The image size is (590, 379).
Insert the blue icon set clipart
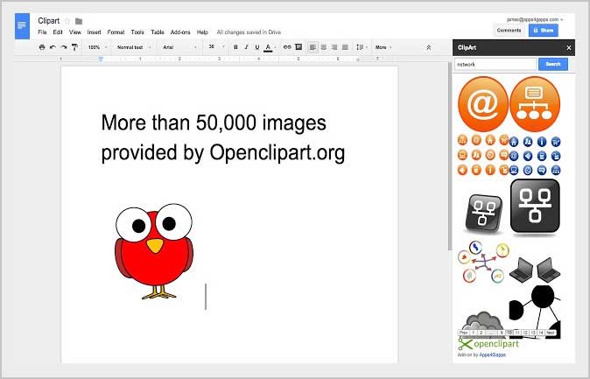pyautogui.click(x=535, y=156)
